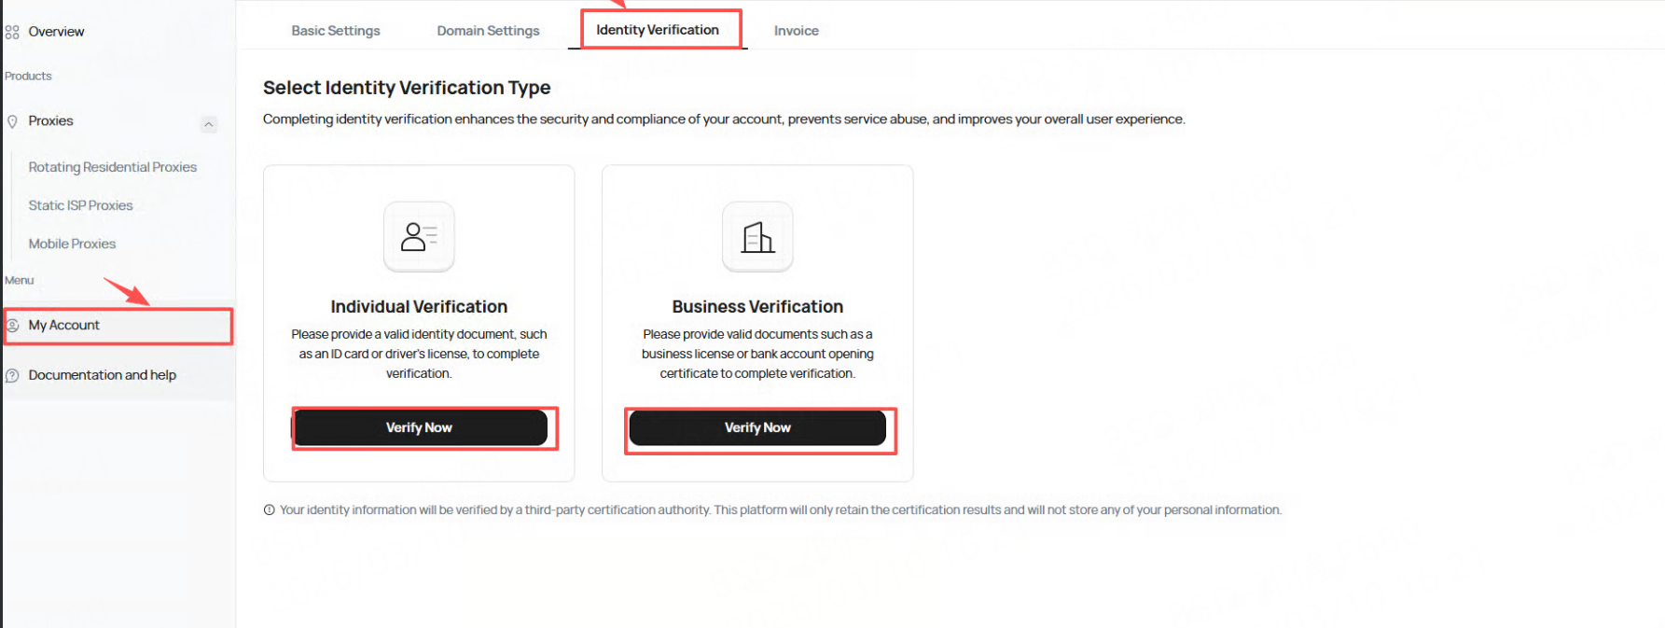Collapse the Proxies submenu chevron
Screen dimensions: 1665x628
coord(209,124)
